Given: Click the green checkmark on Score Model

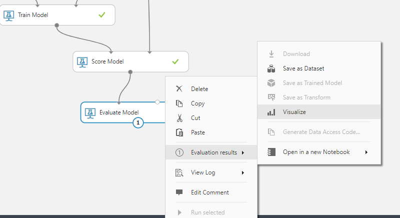Looking at the screenshot, I should pos(175,61).
